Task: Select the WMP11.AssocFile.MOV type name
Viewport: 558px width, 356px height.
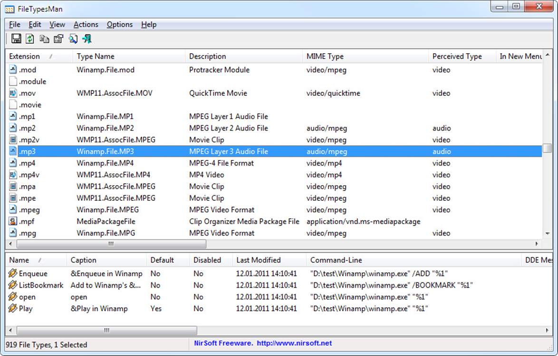Action: tap(115, 93)
